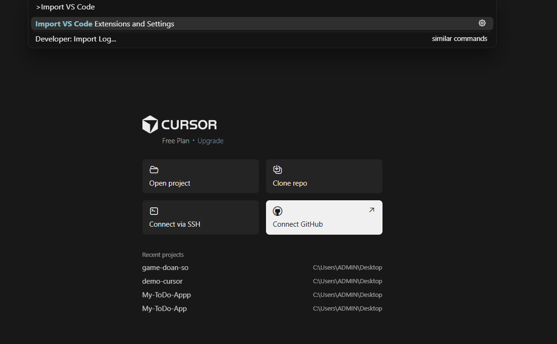Select Import VS Code Extensions and Settings command

pyautogui.click(x=262, y=24)
